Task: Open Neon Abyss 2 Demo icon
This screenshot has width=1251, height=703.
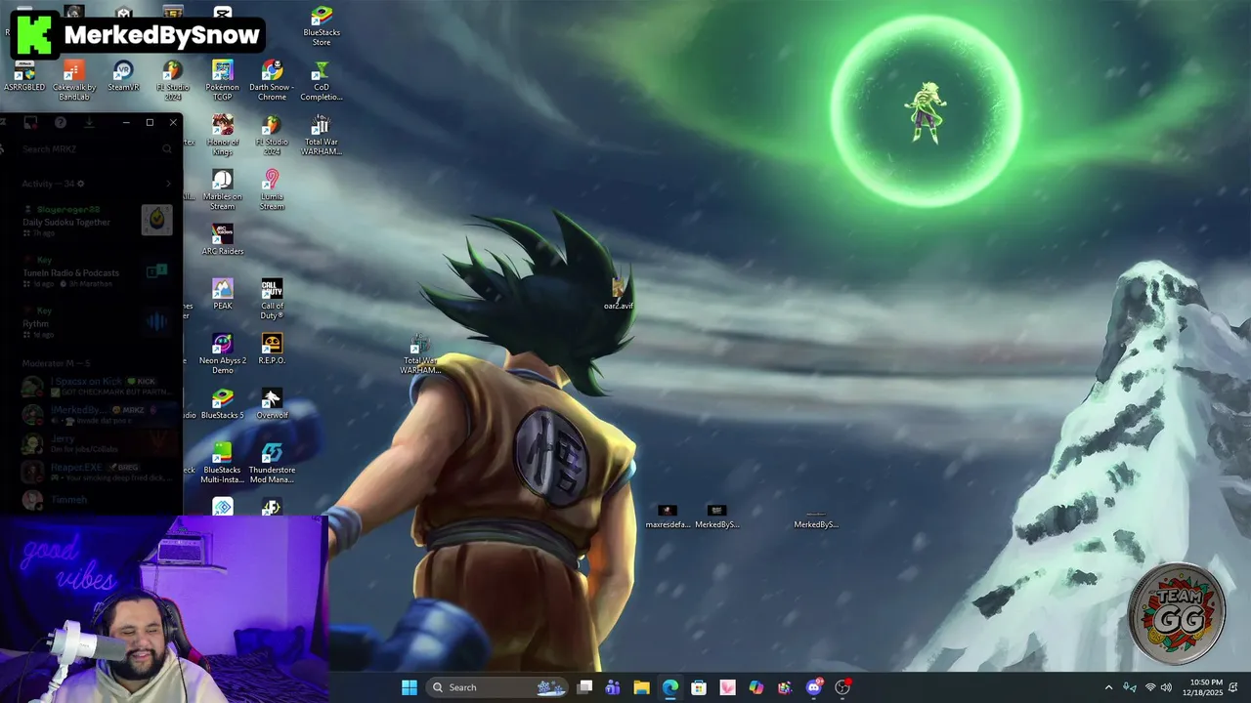Action: [223, 354]
